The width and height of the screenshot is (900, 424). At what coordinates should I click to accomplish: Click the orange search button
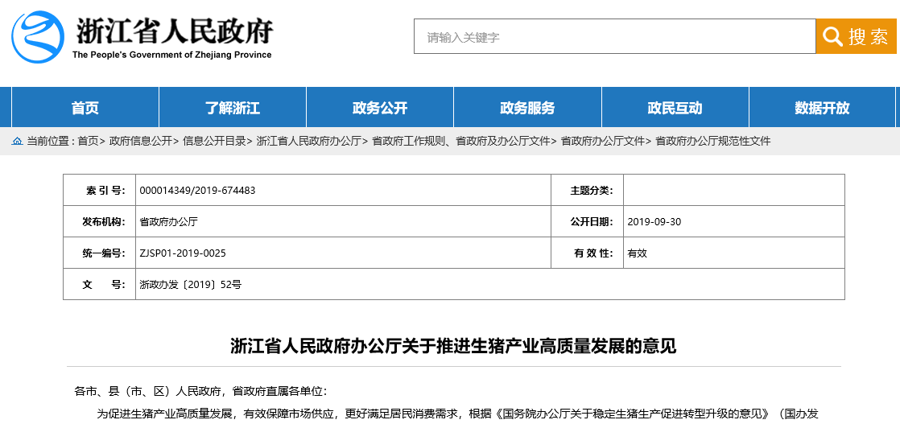click(x=857, y=36)
